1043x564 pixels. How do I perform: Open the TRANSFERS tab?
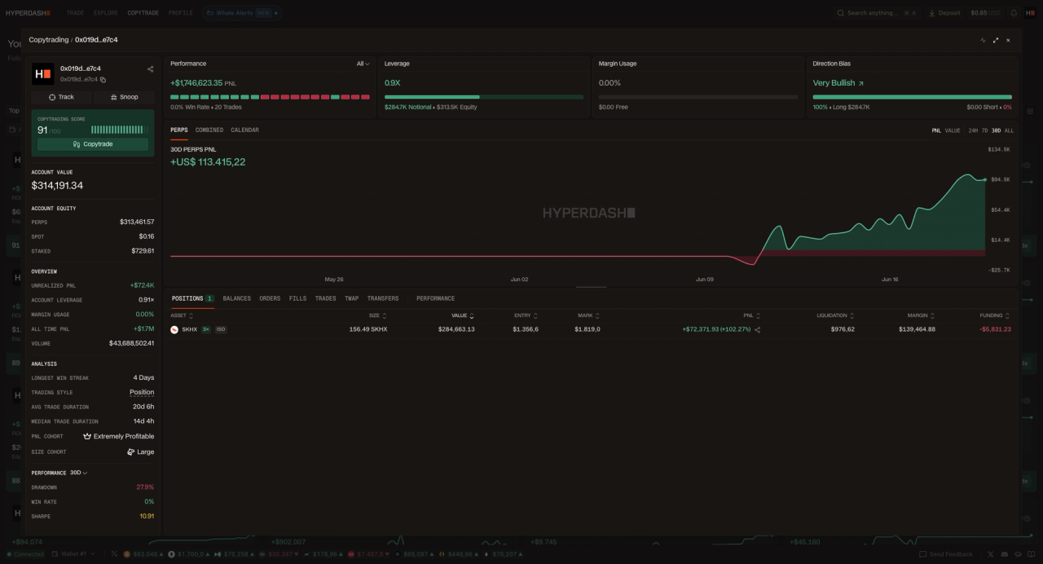coord(383,298)
